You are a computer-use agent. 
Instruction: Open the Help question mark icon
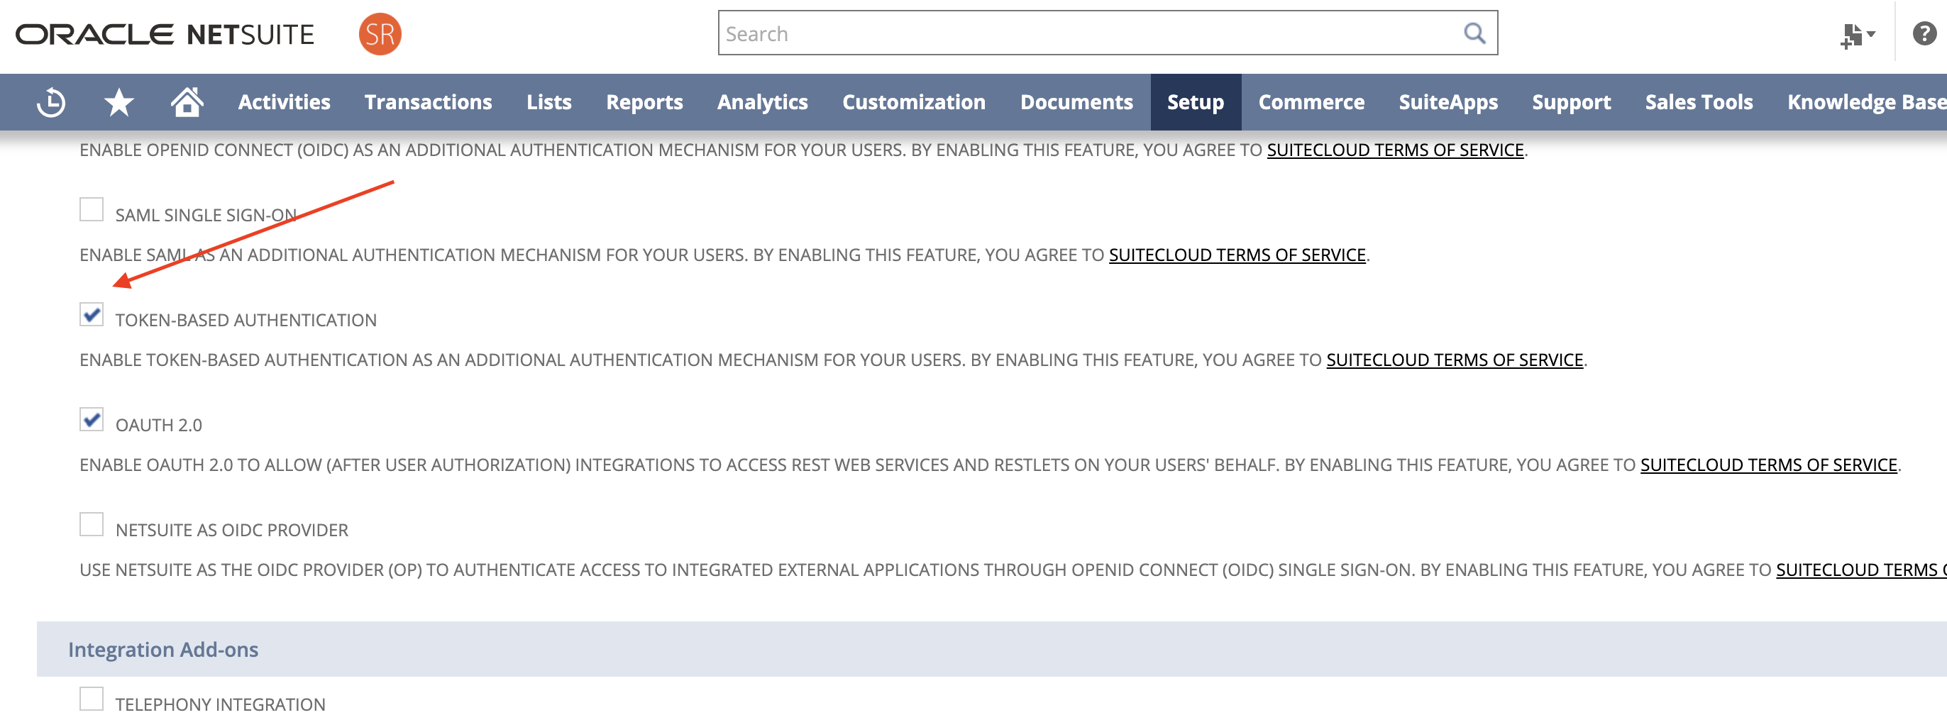point(1924,34)
